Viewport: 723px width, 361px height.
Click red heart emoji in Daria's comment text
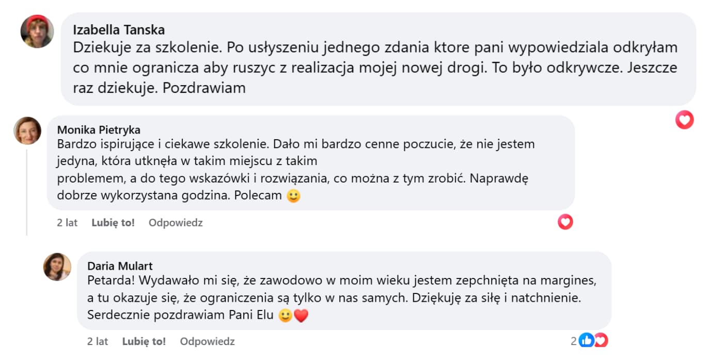(301, 316)
